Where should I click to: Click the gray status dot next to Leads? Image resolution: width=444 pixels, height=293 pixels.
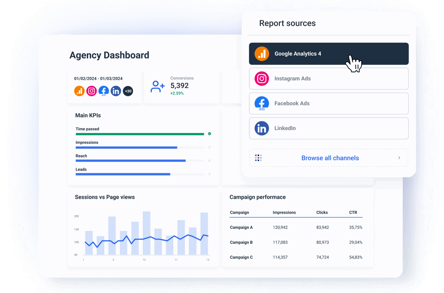[x=209, y=174]
